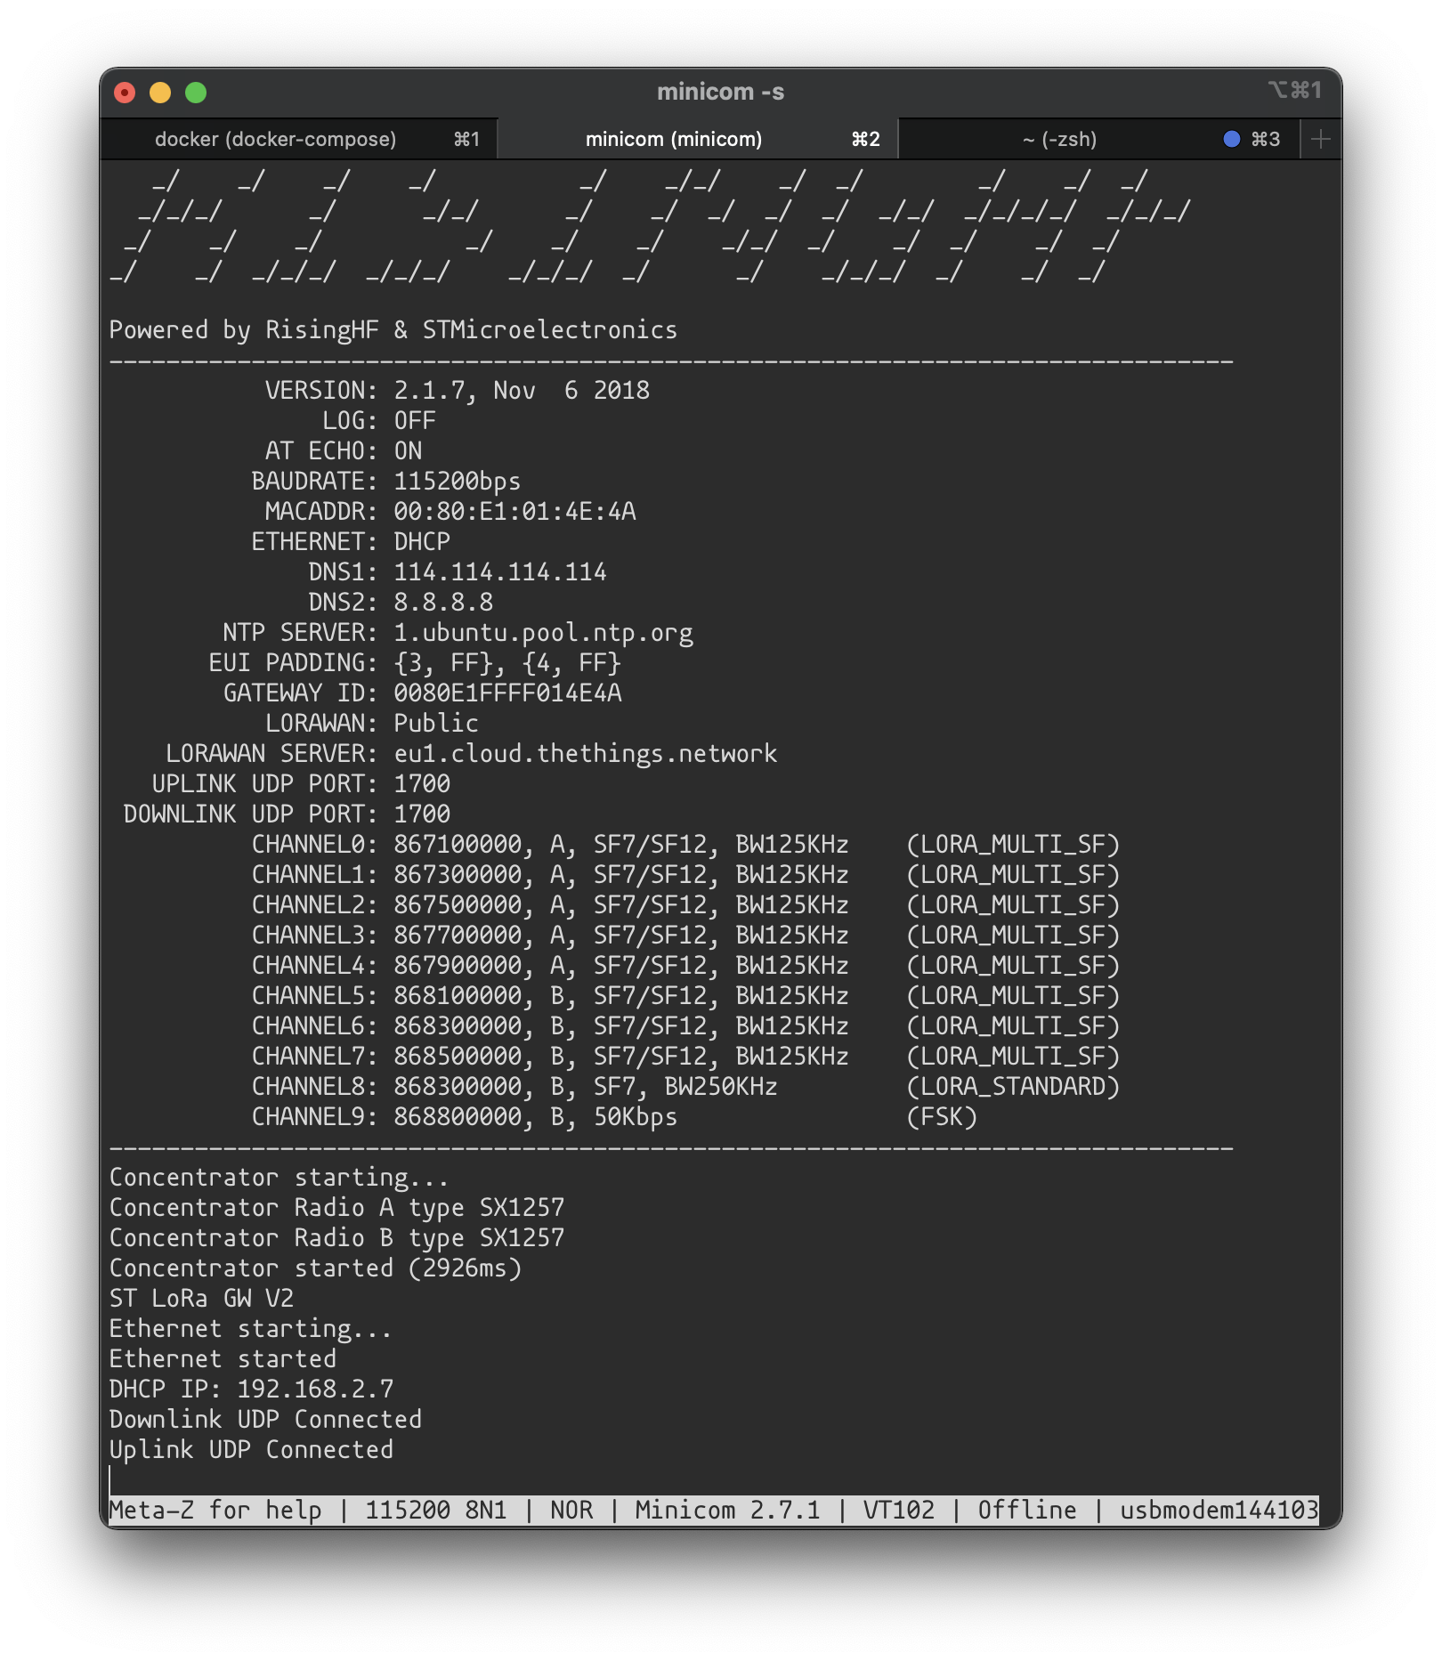
Task: Click CHANNEL4 867900000 row
Action: tap(685, 966)
